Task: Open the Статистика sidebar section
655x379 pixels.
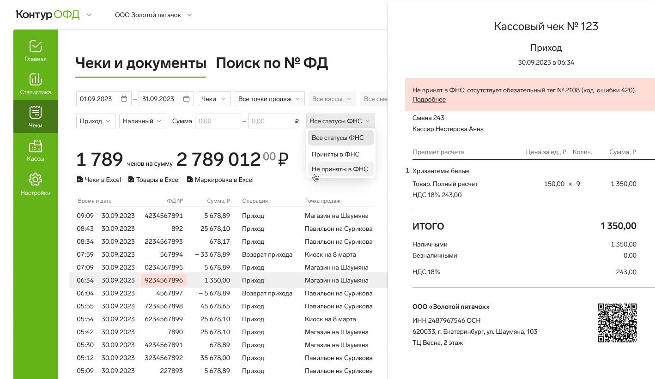Action: [36, 84]
